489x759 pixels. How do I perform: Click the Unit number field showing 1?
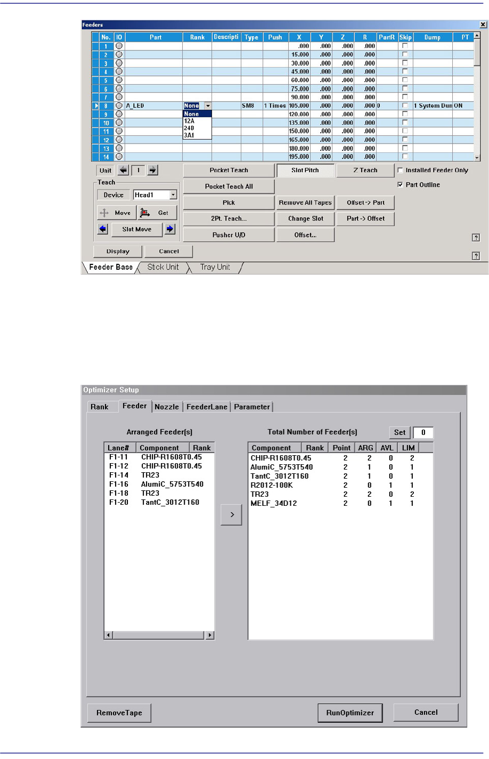tap(138, 170)
